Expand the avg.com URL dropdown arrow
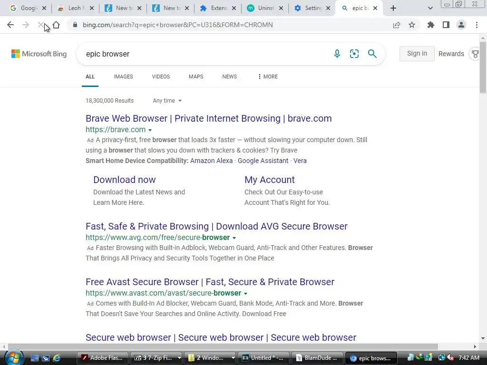 click(234, 238)
